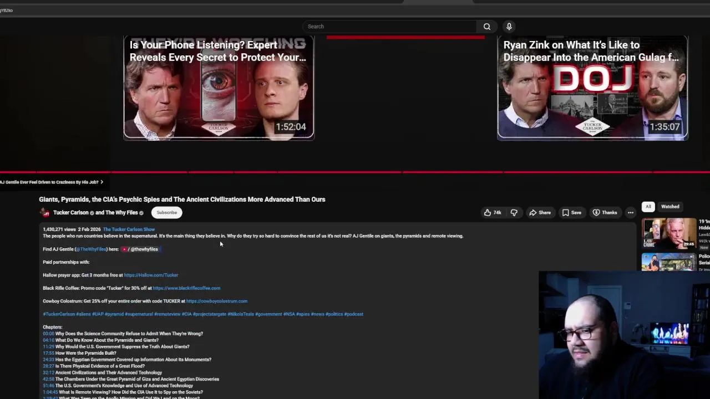Open The Tucker Carlson Show link

[129, 229]
